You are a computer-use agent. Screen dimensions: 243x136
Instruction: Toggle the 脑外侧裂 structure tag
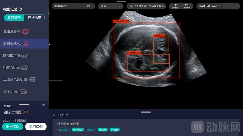click(x=77, y=130)
